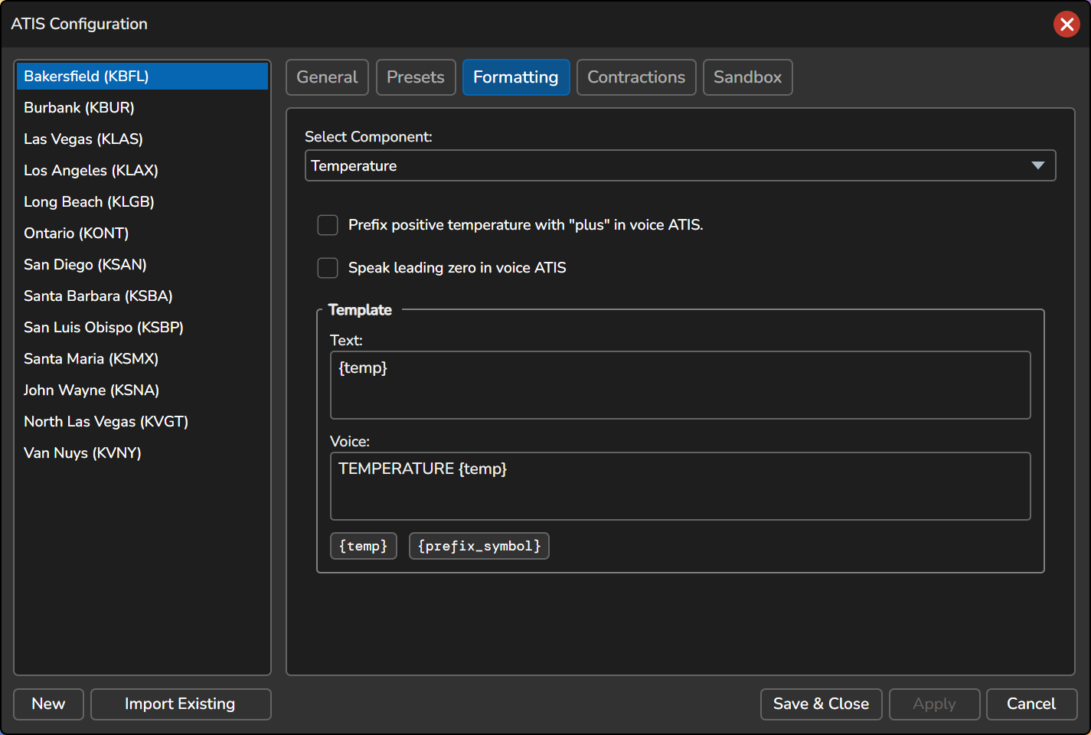Click into the Voice template field
The image size is (1091, 735).
tap(680, 486)
